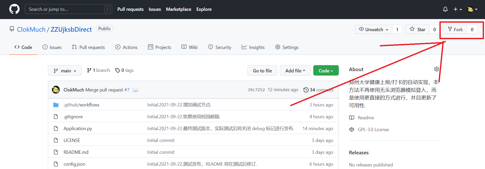View the 0 tags link
This screenshot has height=169, width=485.
124,70
